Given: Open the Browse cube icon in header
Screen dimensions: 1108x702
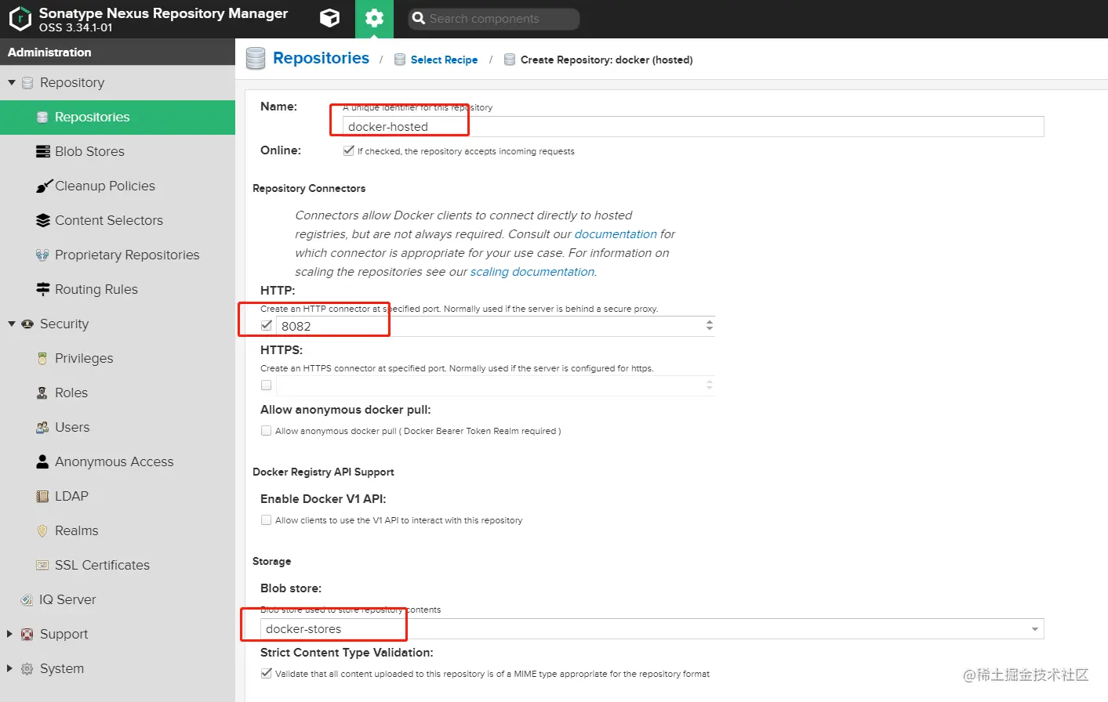Looking at the screenshot, I should click(330, 18).
